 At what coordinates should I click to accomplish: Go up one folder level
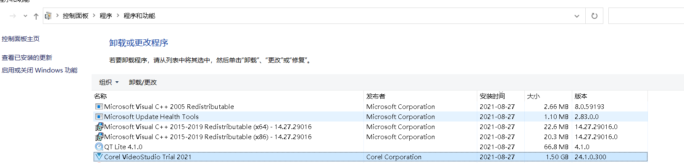(36, 16)
